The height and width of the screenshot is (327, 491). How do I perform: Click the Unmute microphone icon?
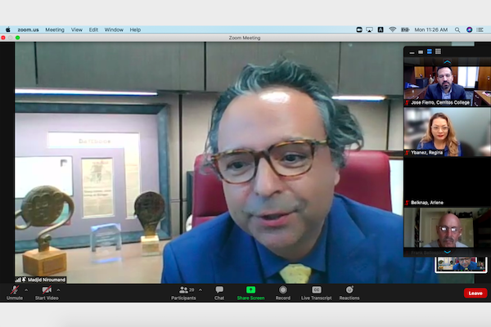[15, 290]
